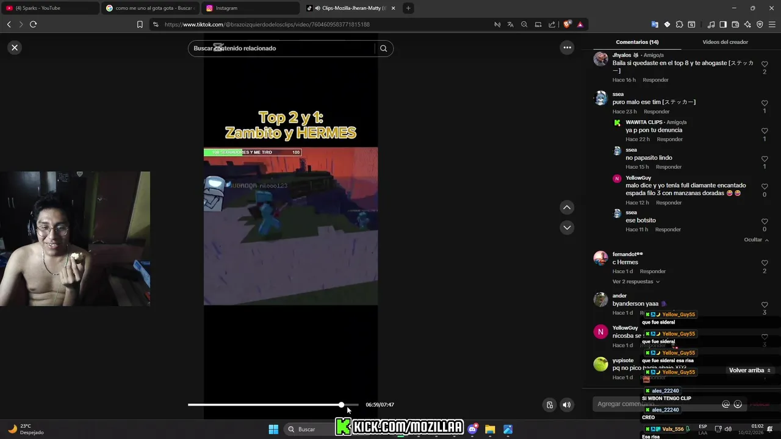Open site settings icon beside URL

pyautogui.click(x=156, y=24)
